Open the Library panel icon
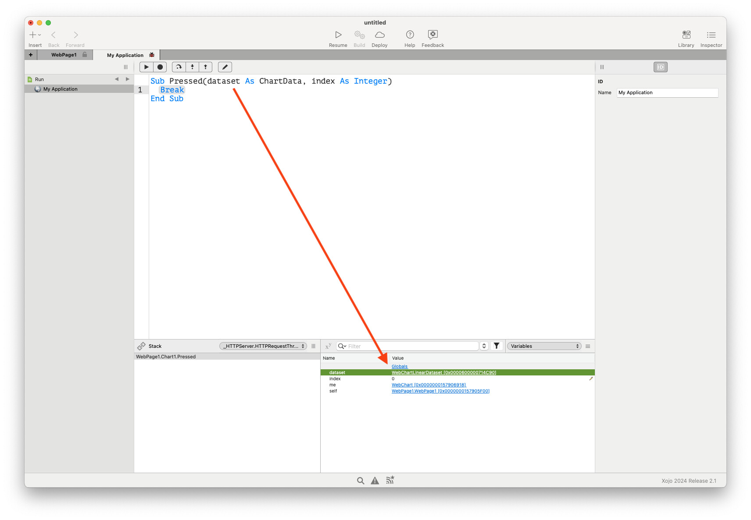This screenshot has width=751, height=520. [686, 35]
